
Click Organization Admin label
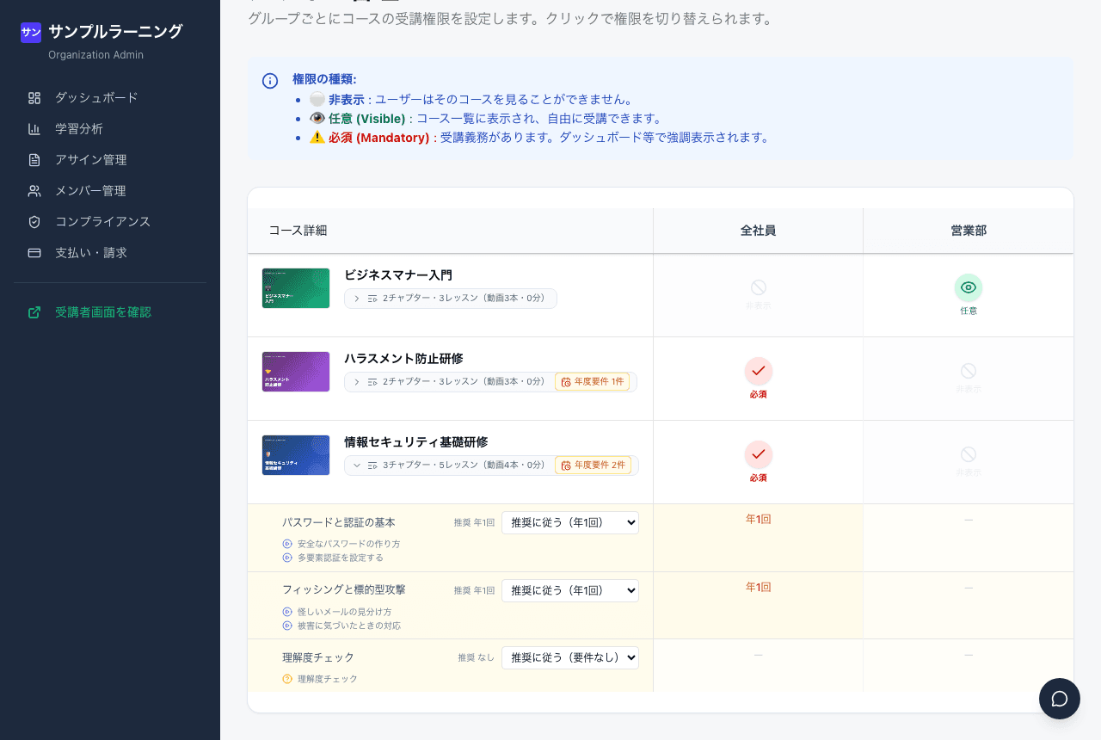(95, 55)
